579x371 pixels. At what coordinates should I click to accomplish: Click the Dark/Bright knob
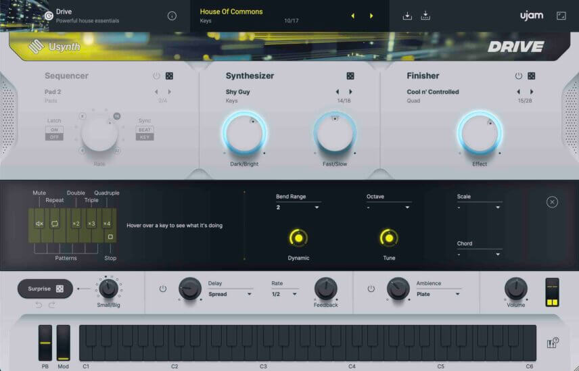[244, 133]
